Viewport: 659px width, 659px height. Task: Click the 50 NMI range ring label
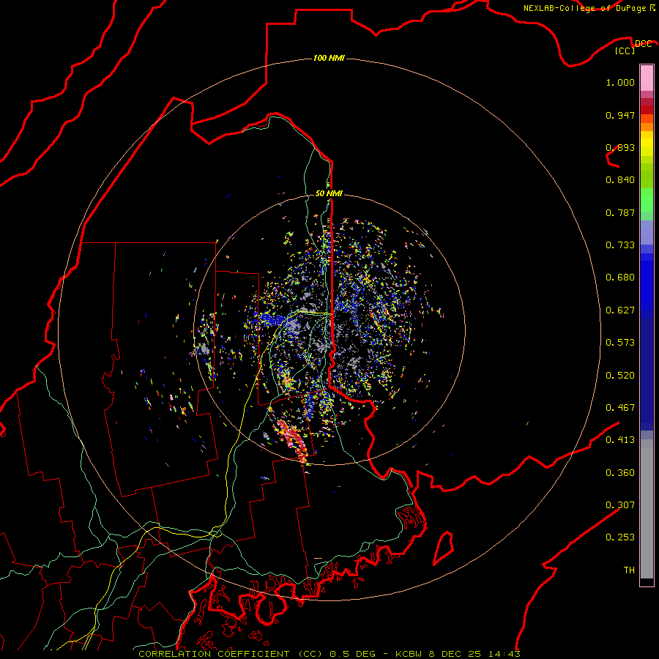pos(329,193)
